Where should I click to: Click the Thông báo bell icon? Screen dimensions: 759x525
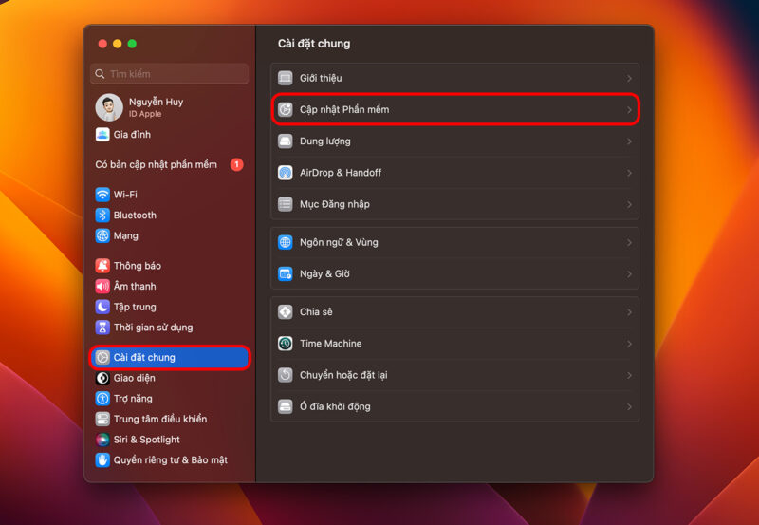point(102,266)
